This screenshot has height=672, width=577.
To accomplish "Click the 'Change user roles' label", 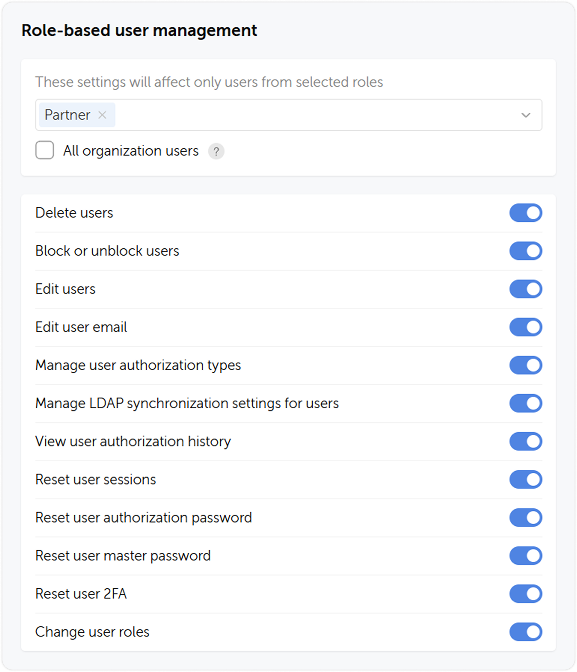I will (92, 632).
